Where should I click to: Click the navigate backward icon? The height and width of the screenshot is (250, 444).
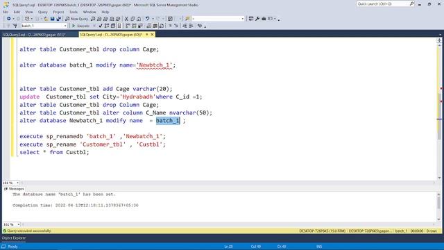pyautogui.click(x=9, y=19)
